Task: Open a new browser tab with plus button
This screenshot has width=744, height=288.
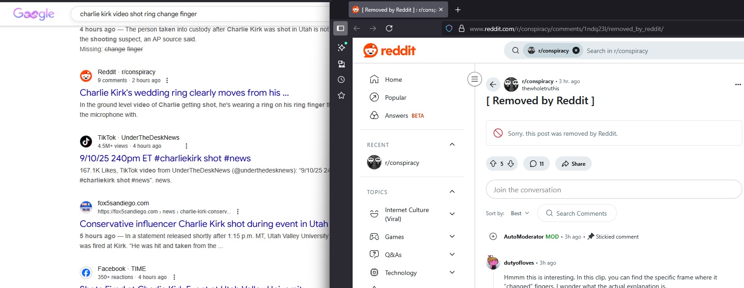Action: click(x=458, y=9)
